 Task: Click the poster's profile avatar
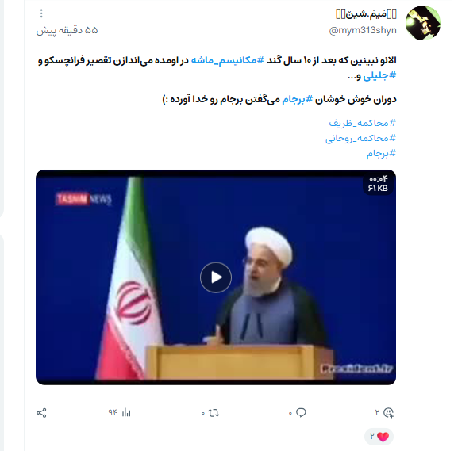coord(423,23)
